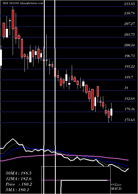Click the BSE 531595 MunafaSutra.com title text
138x194 pixels.
coord(23,3)
